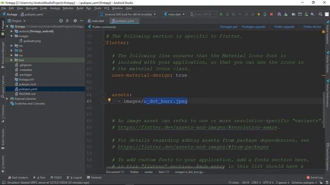Open the File menu
Image resolution: width=330 pixels, height=185 pixels.
tap(4, 8)
